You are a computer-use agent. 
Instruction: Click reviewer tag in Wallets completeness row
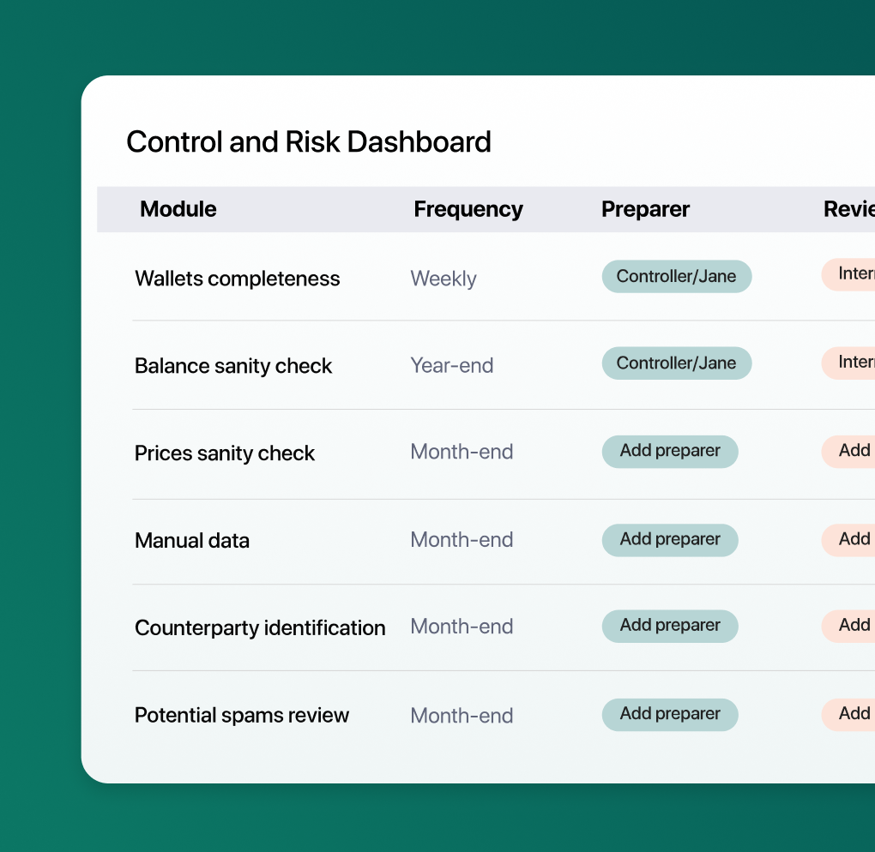848,273
